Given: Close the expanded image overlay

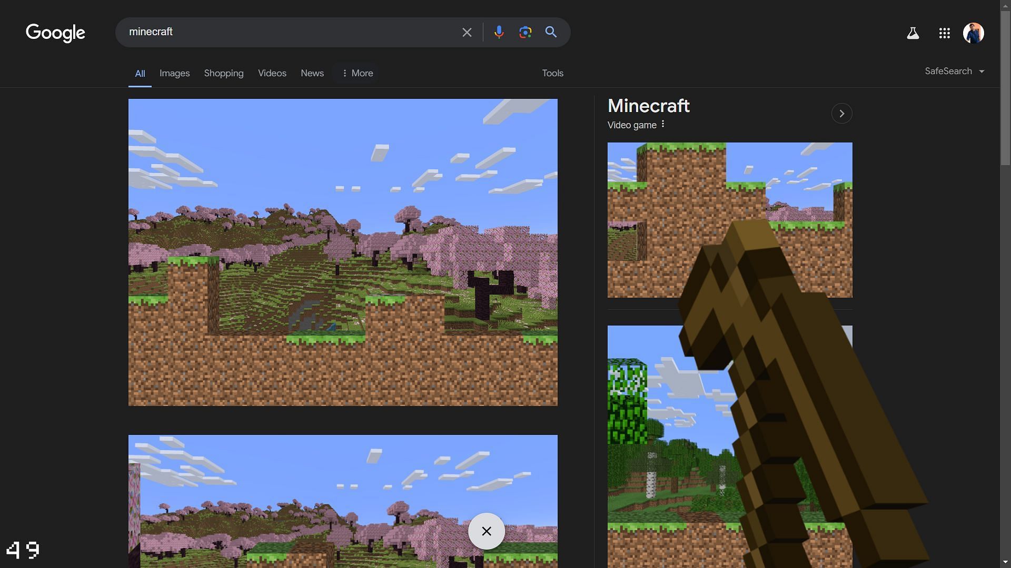Looking at the screenshot, I should (x=487, y=531).
